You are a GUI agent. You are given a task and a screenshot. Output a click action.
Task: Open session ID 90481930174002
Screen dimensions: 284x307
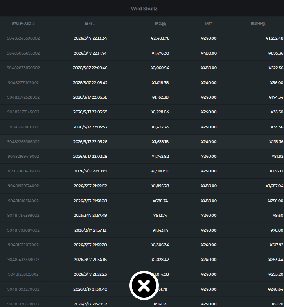23,186
